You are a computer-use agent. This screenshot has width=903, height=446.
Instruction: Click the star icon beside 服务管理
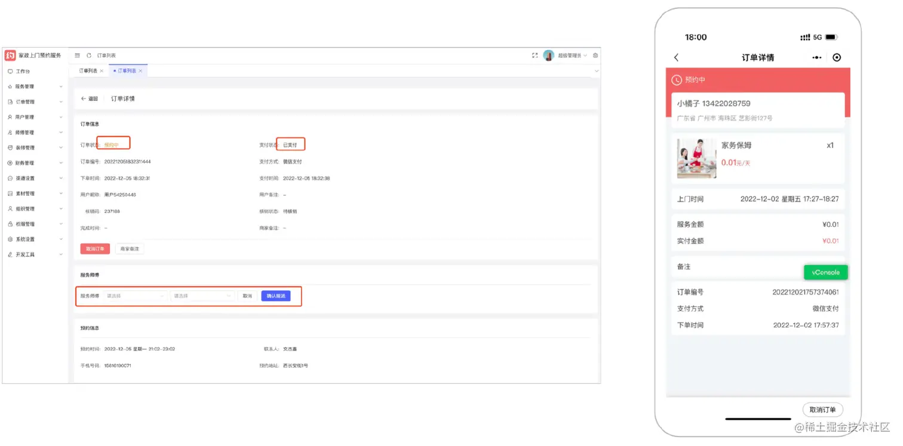[x=10, y=87]
